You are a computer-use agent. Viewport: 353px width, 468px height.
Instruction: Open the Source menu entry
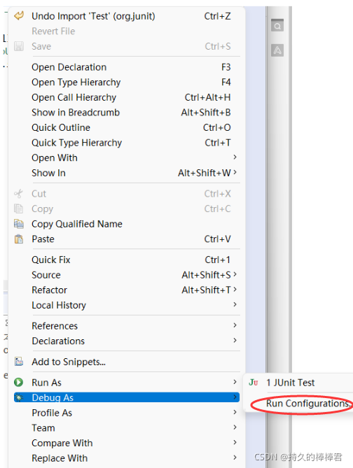(x=46, y=275)
